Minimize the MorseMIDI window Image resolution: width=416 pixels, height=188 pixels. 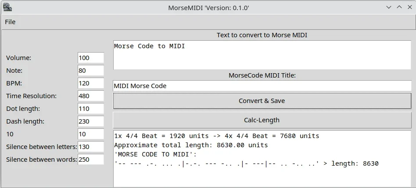tap(389, 7)
